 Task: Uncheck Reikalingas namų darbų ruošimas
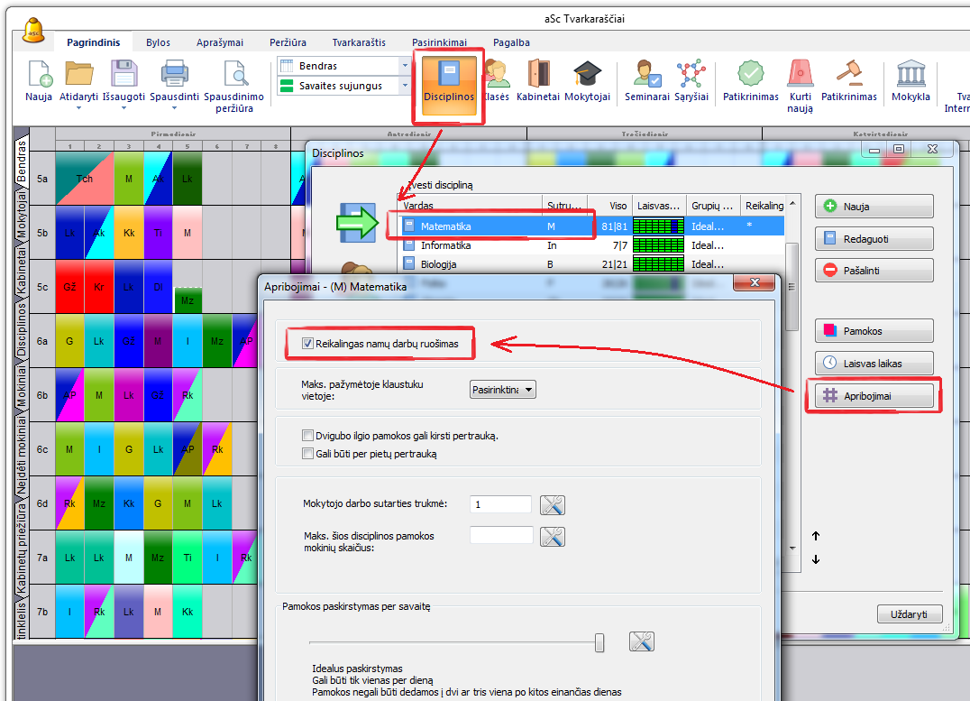coord(307,344)
